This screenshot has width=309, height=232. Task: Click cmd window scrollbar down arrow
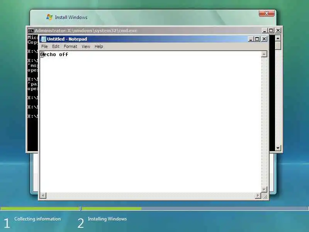coord(278,148)
